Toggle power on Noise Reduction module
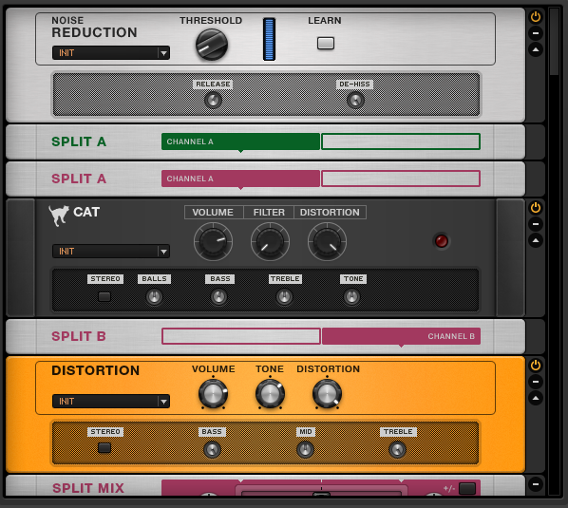 [x=536, y=17]
